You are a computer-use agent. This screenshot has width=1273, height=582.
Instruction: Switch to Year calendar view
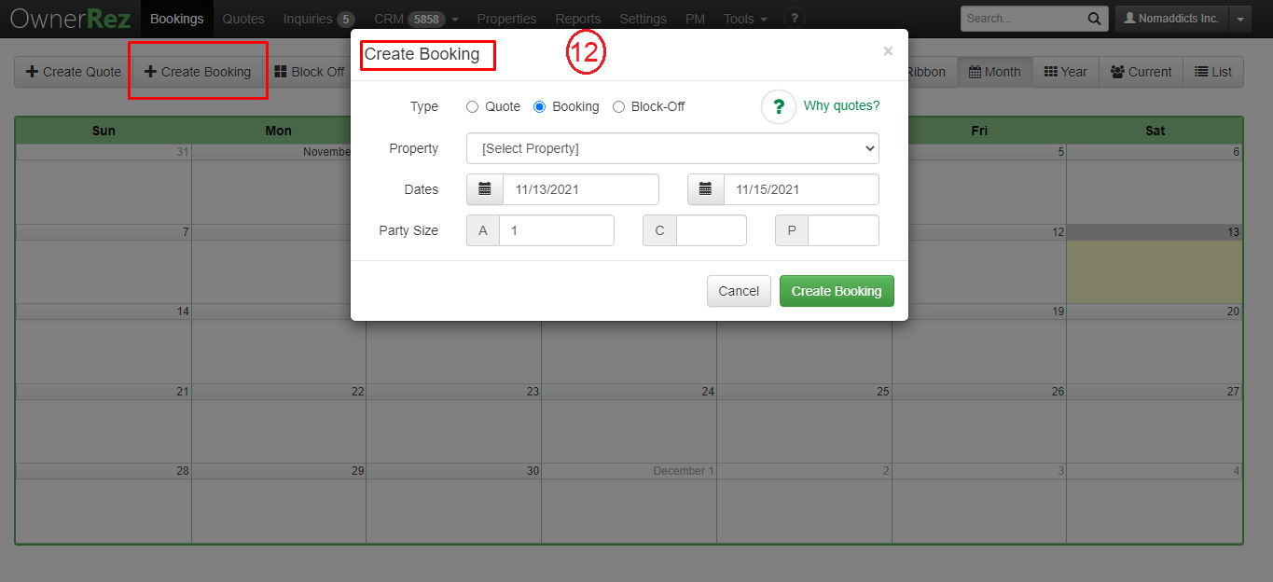pyautogui.click(x=1065, y=72)
